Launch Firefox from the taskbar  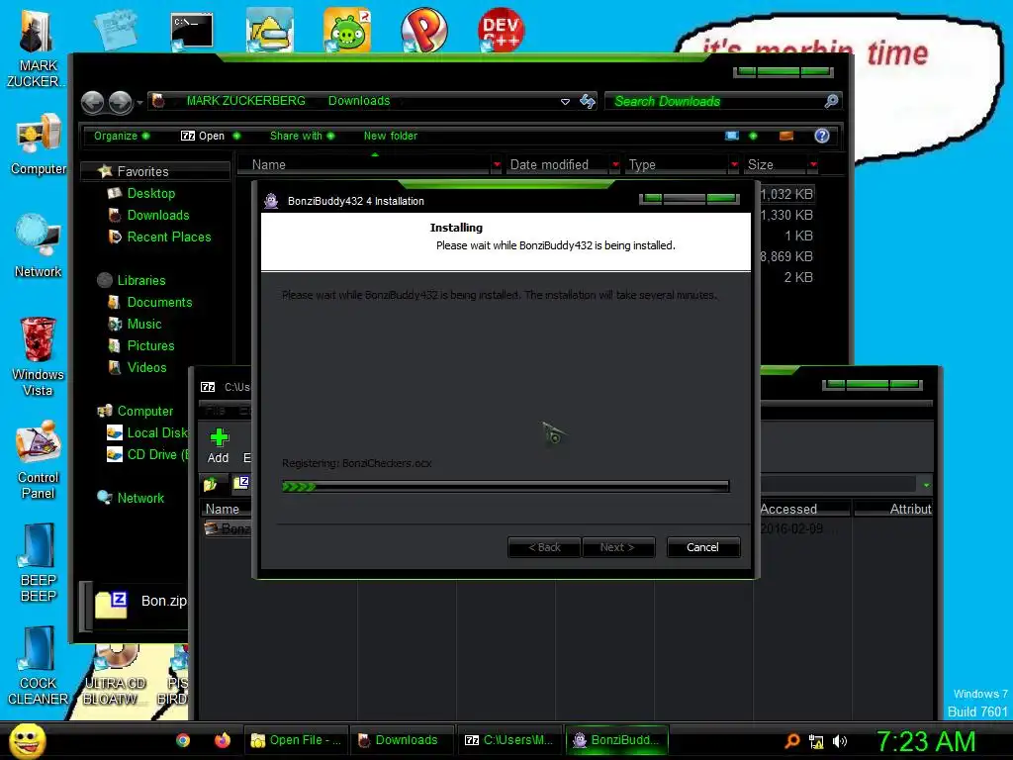(x=223, y=740)
